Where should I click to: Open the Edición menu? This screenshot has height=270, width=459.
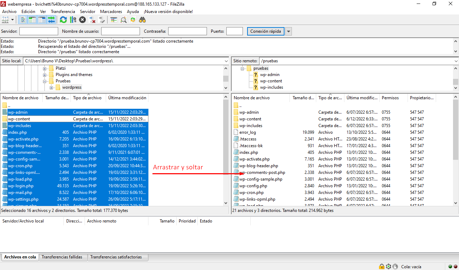click(29, 12)
